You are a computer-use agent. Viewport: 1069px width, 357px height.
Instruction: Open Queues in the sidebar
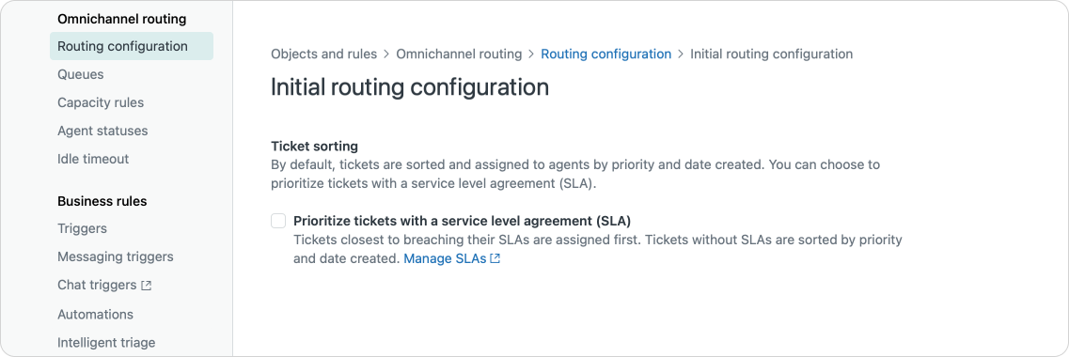pyautogui.click(x=81, y=74)
